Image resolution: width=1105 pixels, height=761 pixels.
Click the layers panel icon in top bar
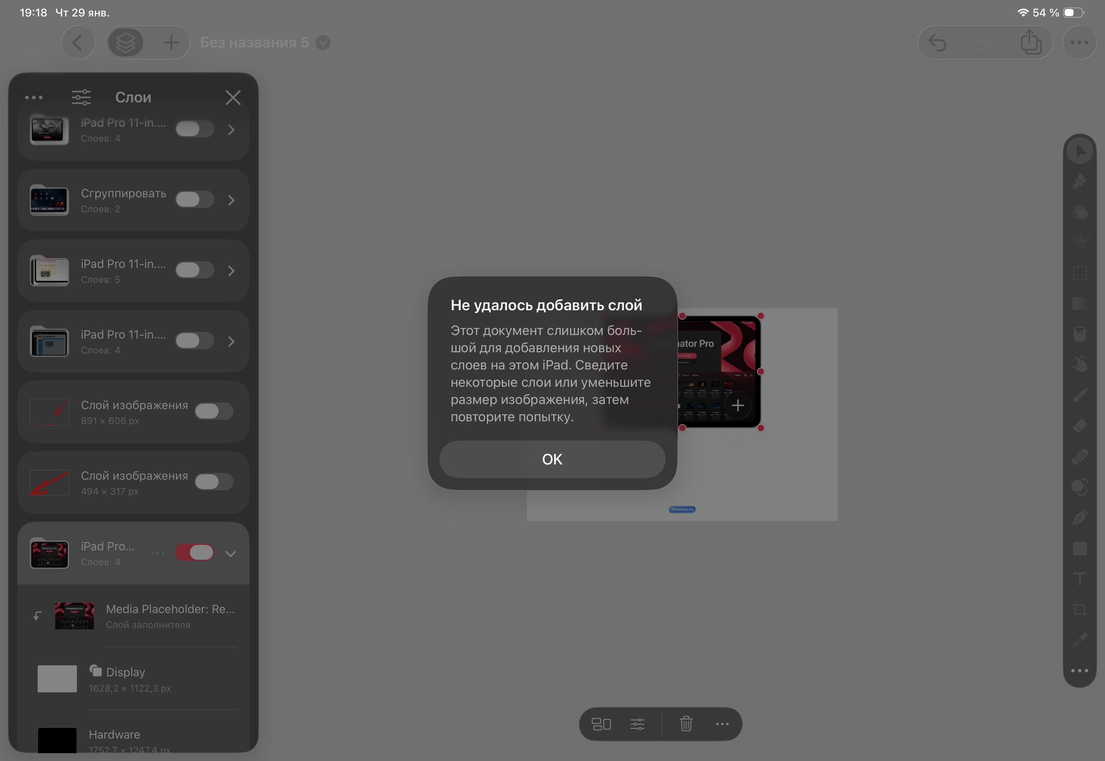pos(126,43)
